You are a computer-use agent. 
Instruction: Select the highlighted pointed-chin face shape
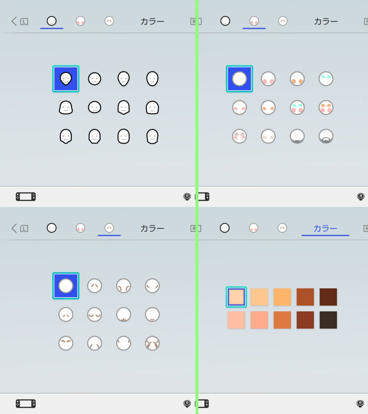[x=66, y=79]
